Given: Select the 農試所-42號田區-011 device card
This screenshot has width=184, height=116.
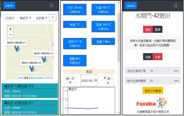Looking at the screenshot, I should [30, 107].
